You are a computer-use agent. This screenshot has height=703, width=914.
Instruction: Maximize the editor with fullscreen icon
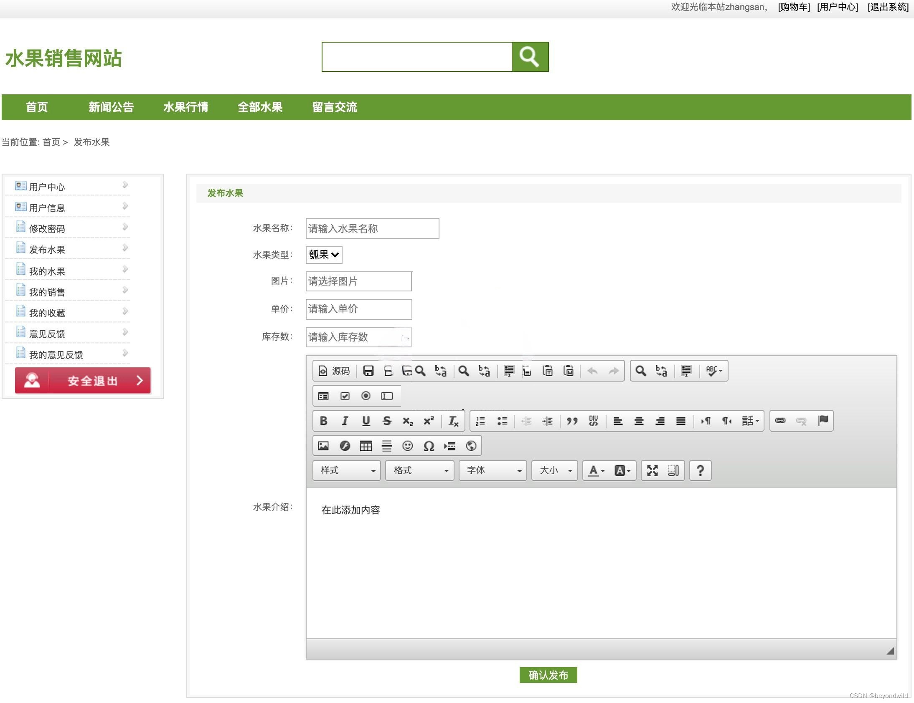[652, 470]
